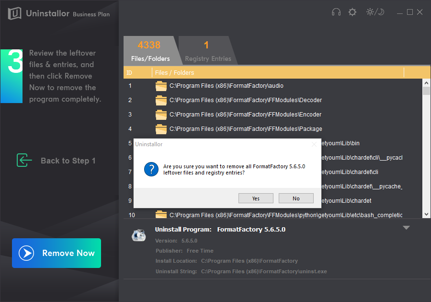The height and width of the screenshot is (302, 431).
Task: Minimize the Uninstallor window
Action: point(400,12)
